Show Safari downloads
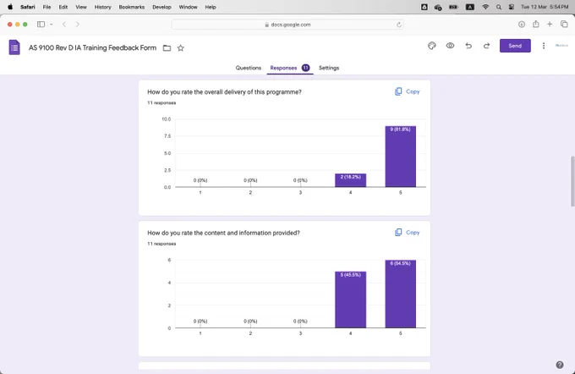 tap(522, 25)
